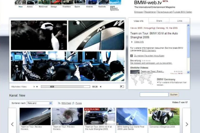
Task: Click login-to-rate link under Bewertung
Action: tap(151, 63)
